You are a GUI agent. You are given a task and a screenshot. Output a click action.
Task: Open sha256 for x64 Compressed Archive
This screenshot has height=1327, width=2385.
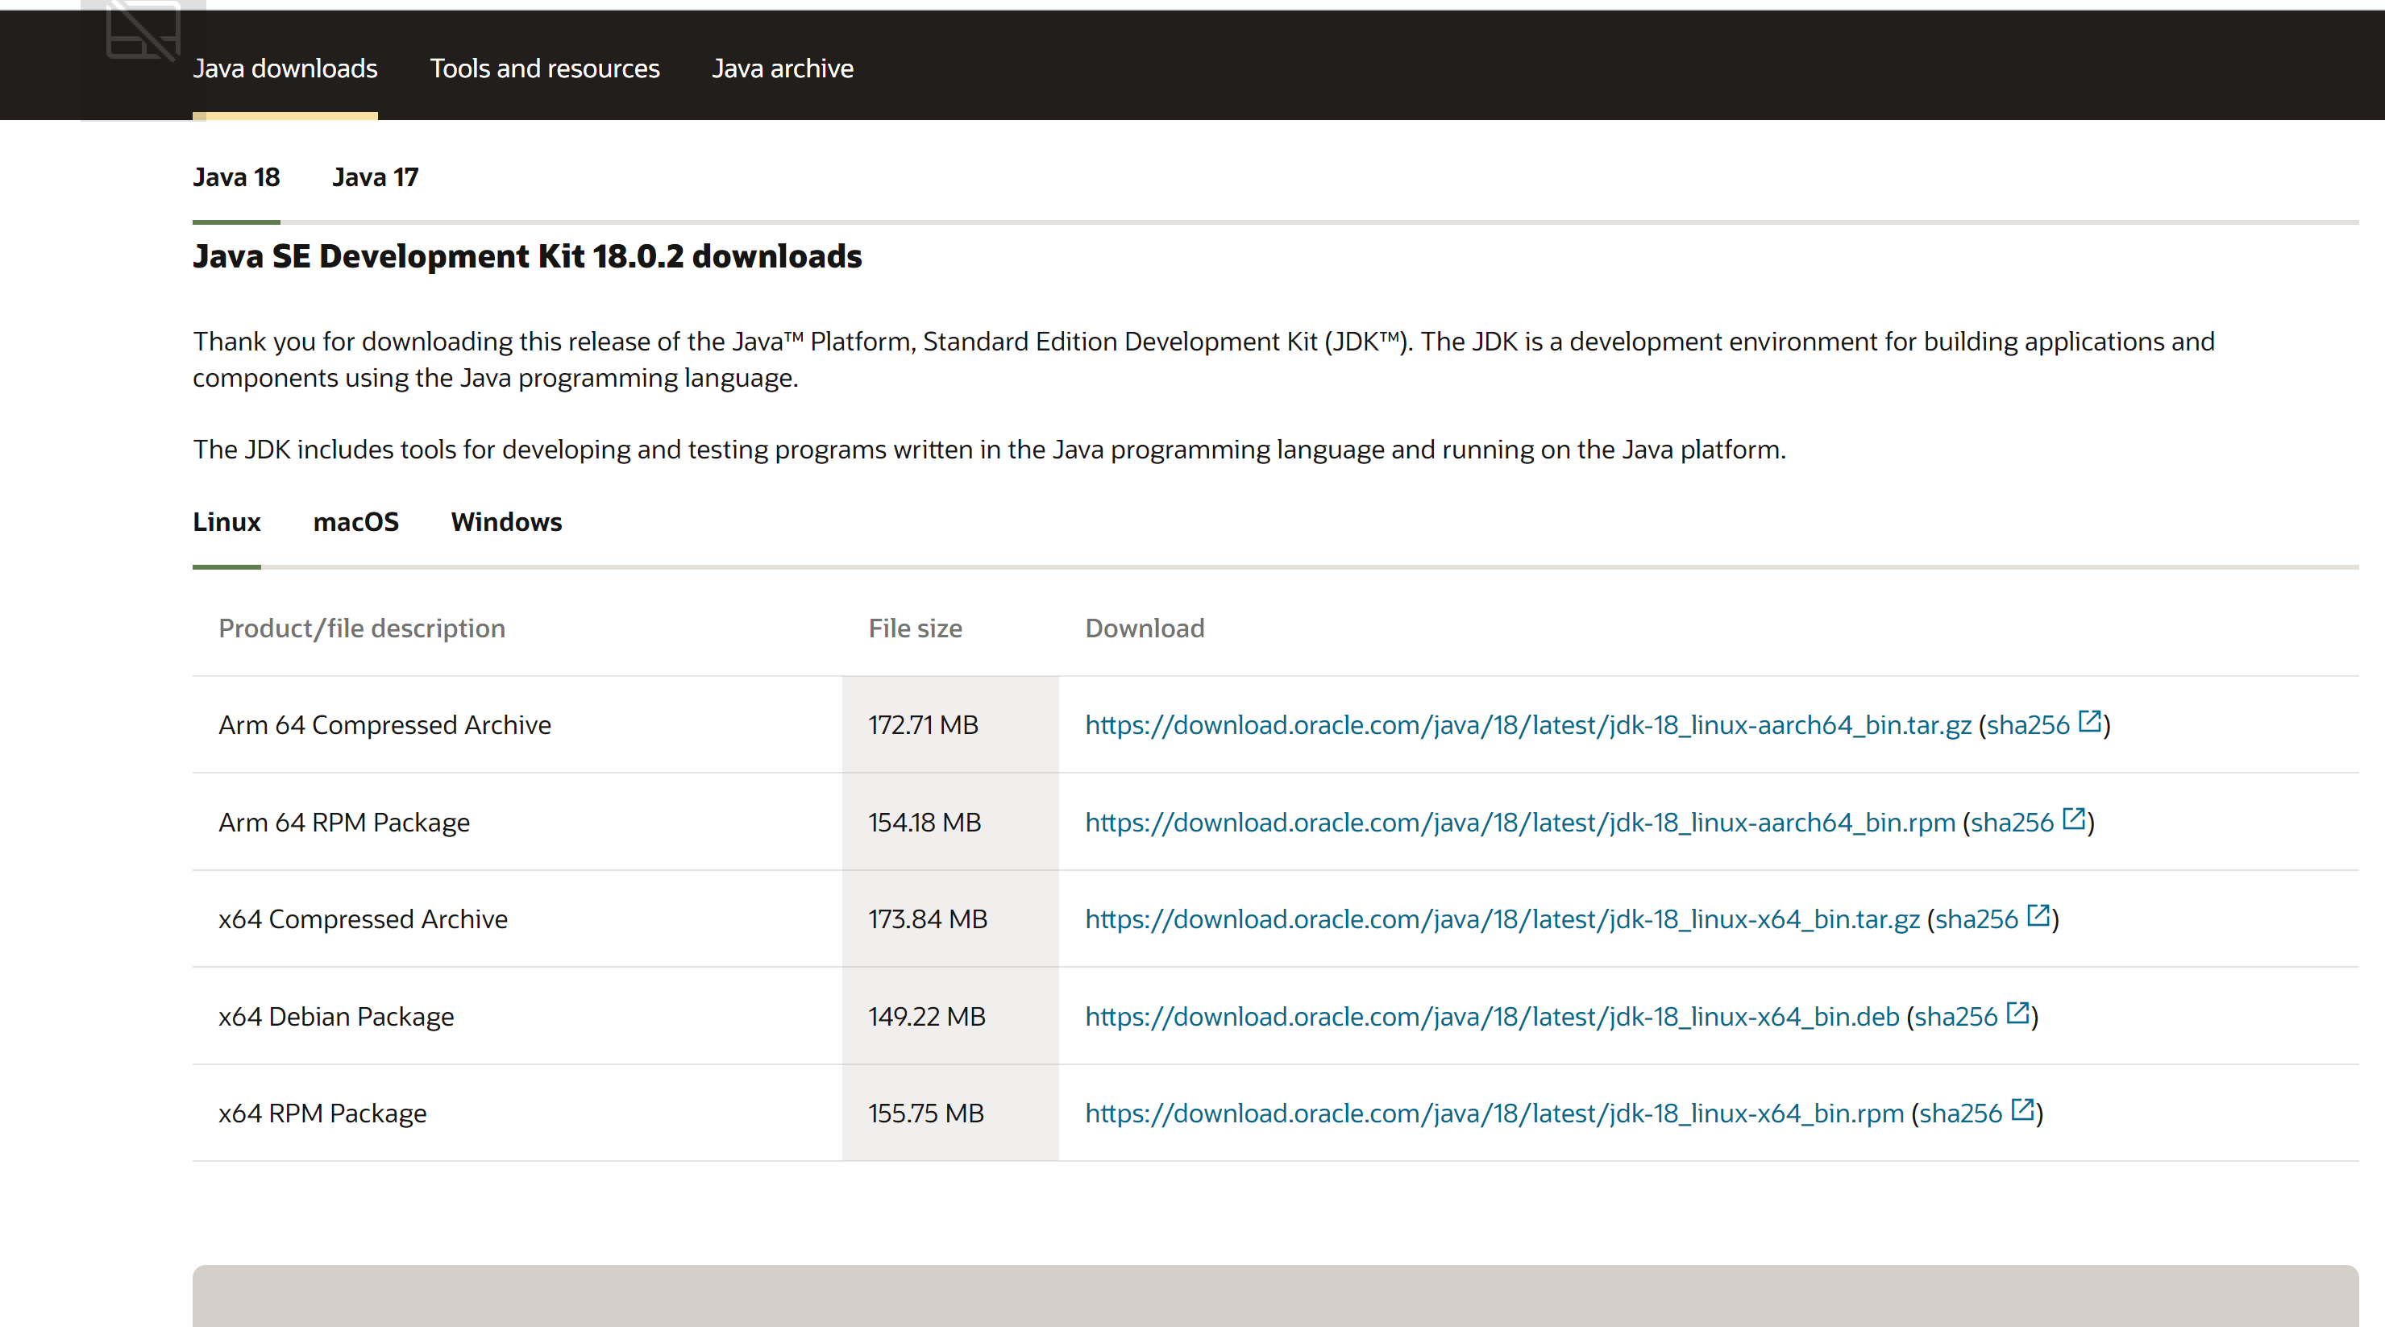click(x=1976, y=919)
